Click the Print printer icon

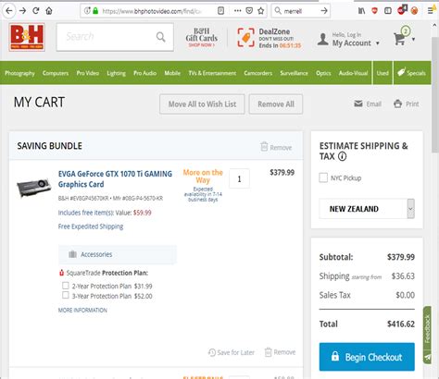[397, 104]
